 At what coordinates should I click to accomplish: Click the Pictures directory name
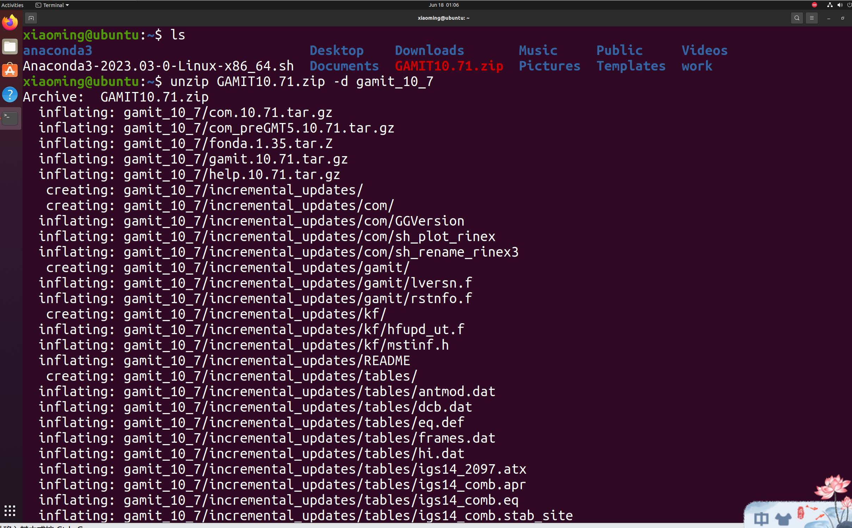point(550,66)
